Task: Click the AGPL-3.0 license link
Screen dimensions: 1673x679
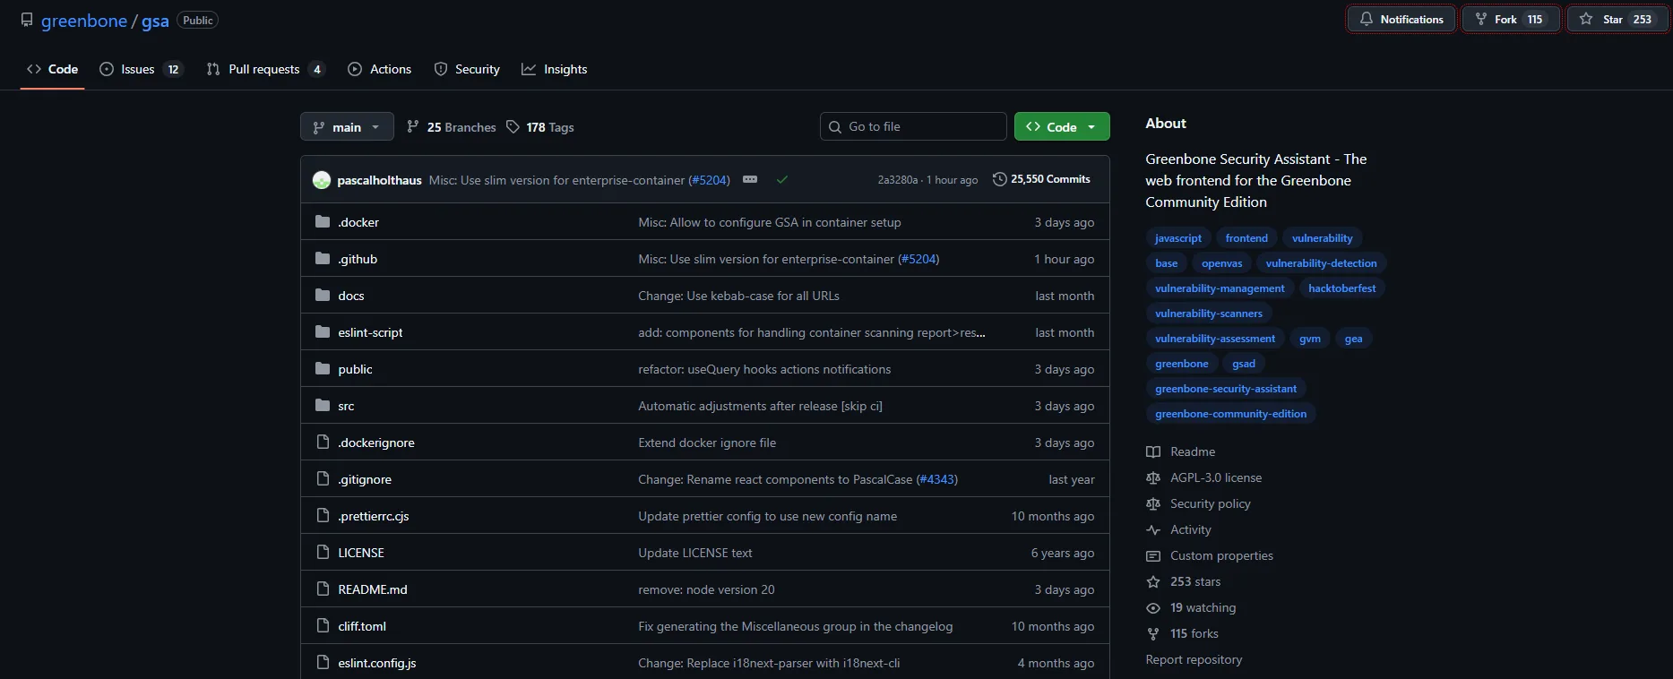Action: [x=1215, y=478]
